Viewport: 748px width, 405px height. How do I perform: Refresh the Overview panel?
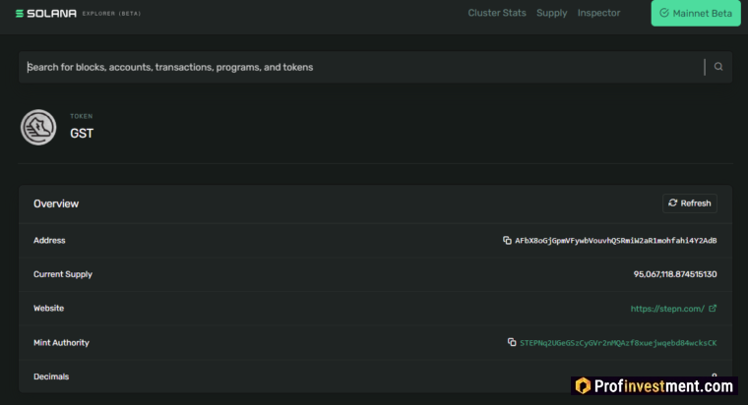coord(689,203)
